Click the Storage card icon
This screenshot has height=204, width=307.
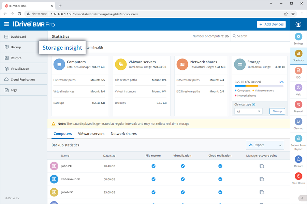[x=240, y=64]
